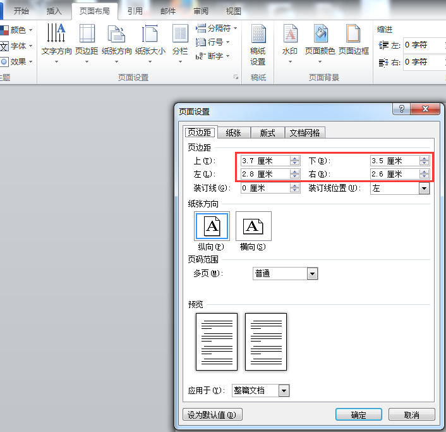Expand the 分栏 dropdown arrow
The width and height of the screenshot is (446, 432).
pos(180,61)
